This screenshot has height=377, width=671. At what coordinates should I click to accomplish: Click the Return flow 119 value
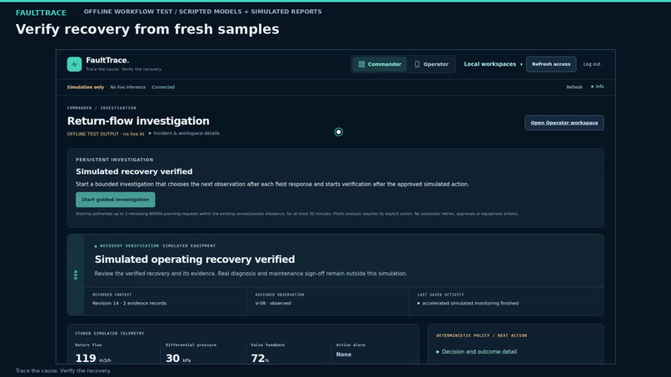(93, 358)
